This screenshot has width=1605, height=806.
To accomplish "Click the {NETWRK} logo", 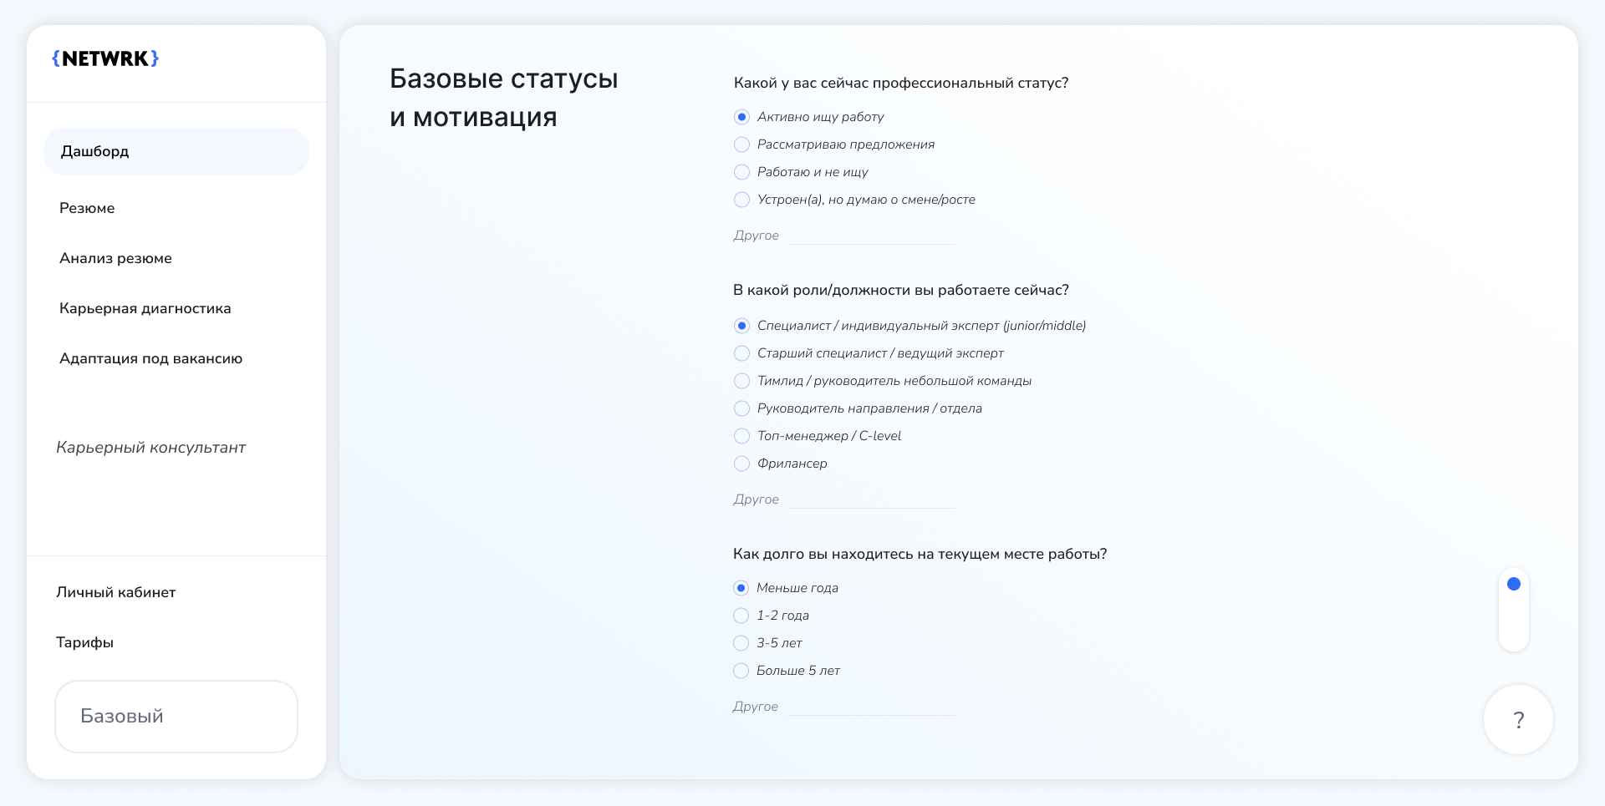I will pyautogui.click(x=105, y=58).
